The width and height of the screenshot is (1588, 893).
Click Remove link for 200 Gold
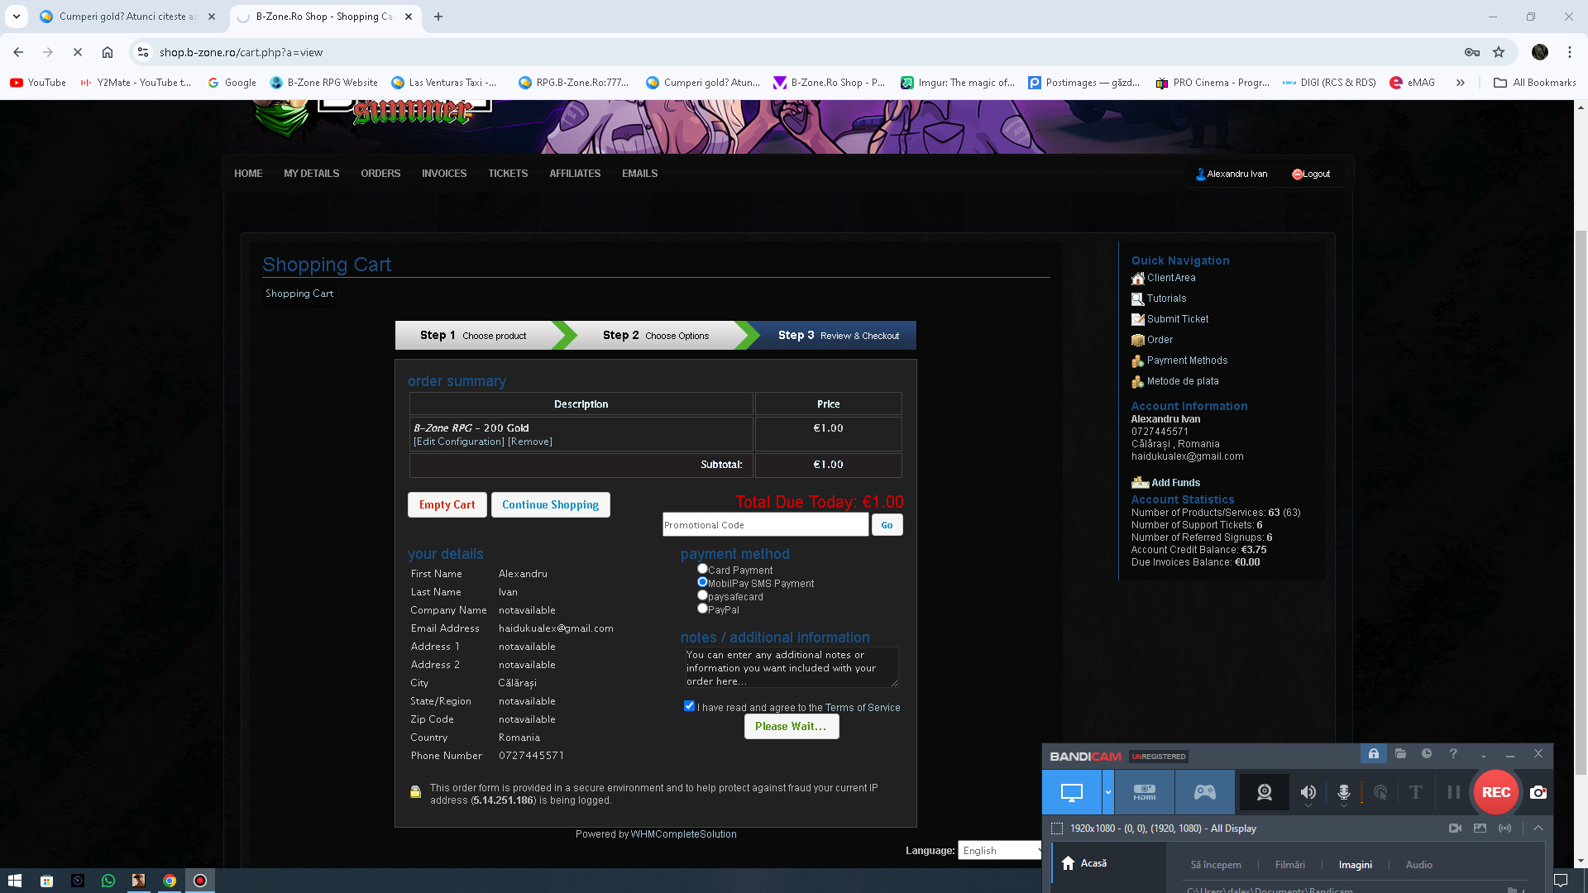[530, 442]
